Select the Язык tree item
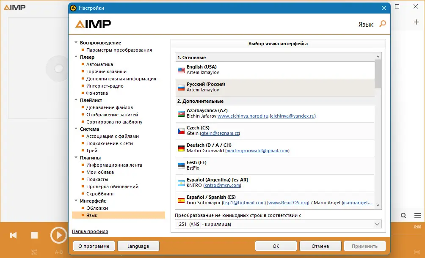The width and height of the screenshot is (425, 258). 119,215
